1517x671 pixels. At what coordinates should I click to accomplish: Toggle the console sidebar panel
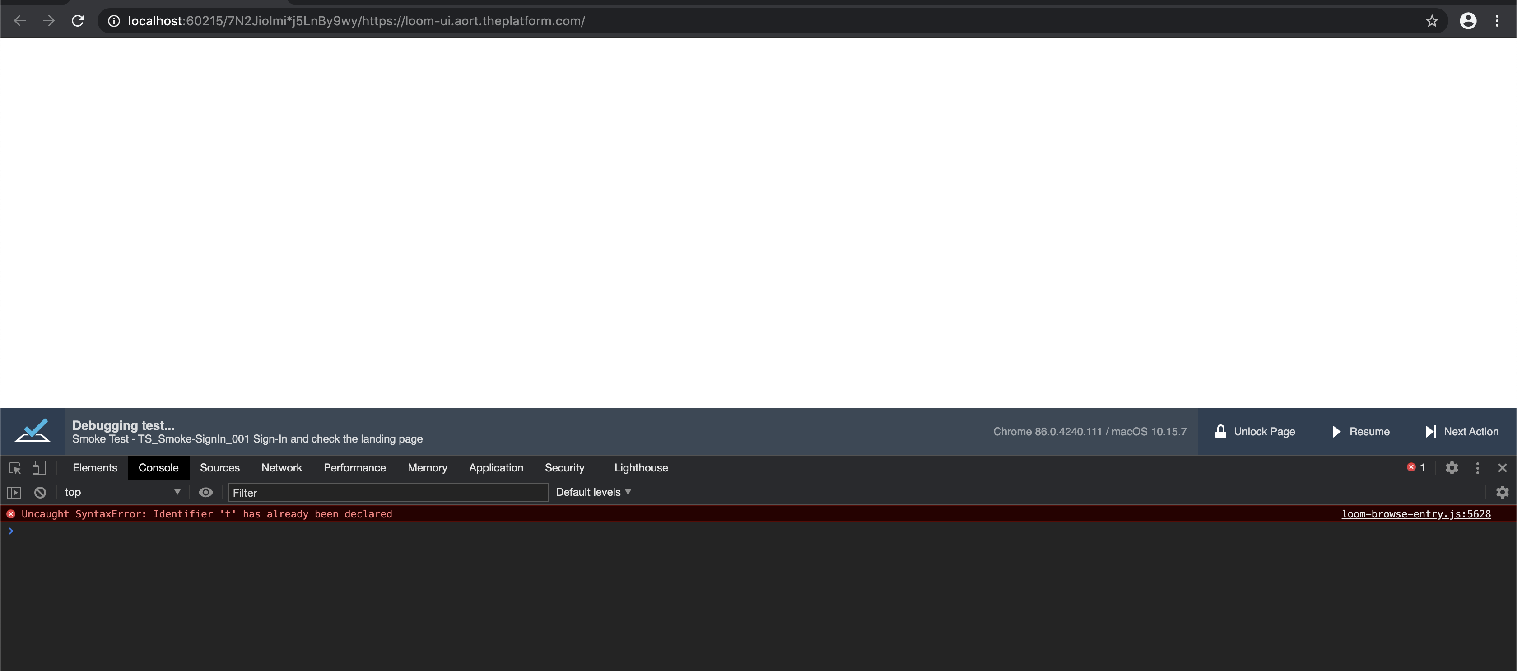click(14, 493)
